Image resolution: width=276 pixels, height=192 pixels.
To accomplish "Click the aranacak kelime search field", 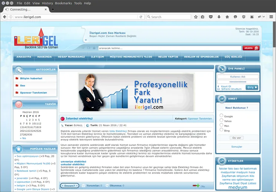I will (169, 48).
